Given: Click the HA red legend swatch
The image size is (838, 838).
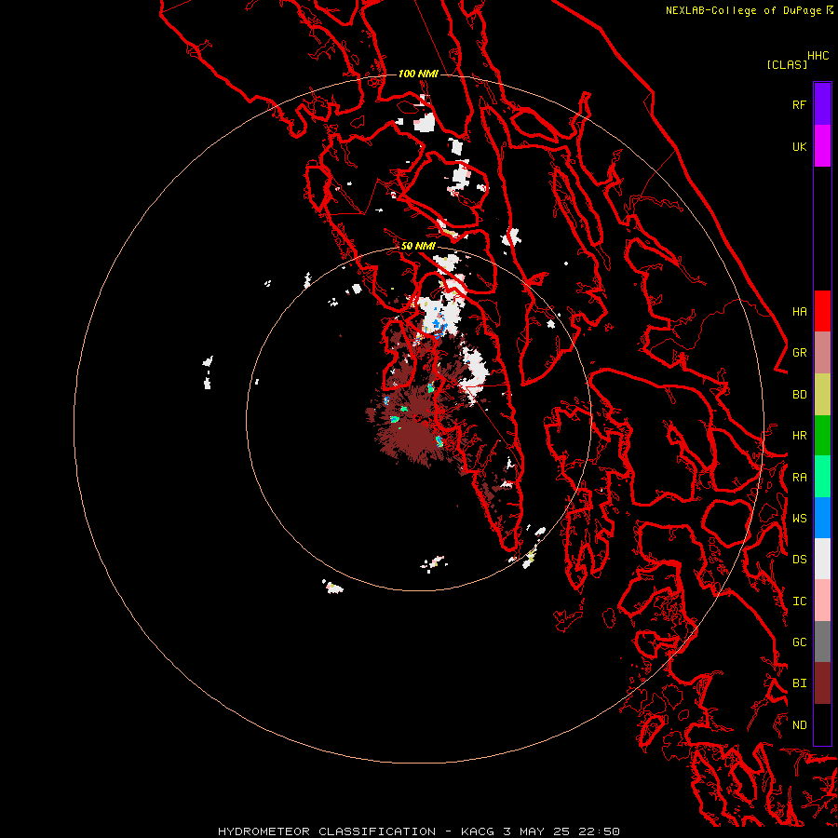Looking at the screenshot, I should click(822, 311).
